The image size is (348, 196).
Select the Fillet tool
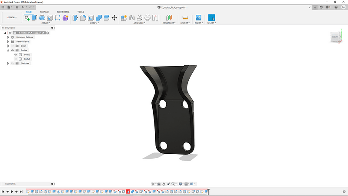(83, 18)
